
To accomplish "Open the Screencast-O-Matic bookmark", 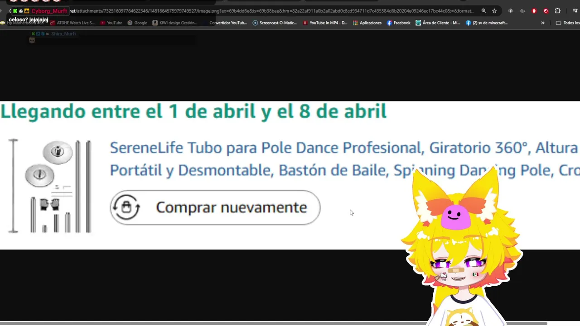I will 275,23.
